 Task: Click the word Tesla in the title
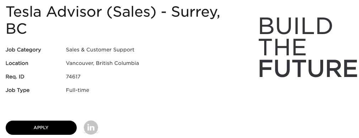[23, 11]
